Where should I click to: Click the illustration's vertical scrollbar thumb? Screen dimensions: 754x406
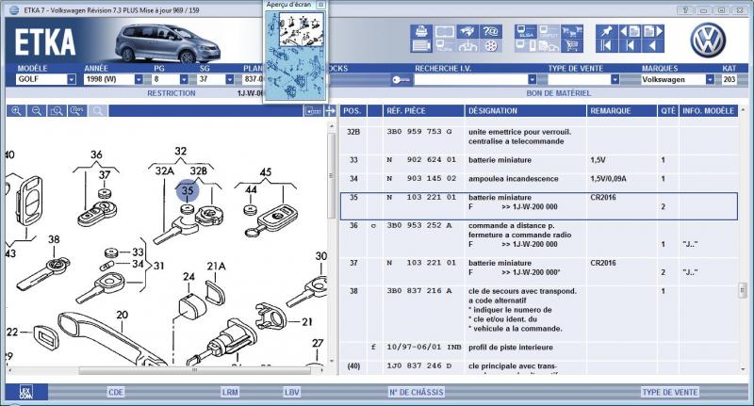(331, 175)
